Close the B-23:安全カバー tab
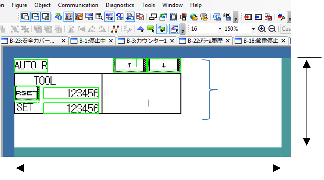This screenshot has height=180, width=324. 63,41
